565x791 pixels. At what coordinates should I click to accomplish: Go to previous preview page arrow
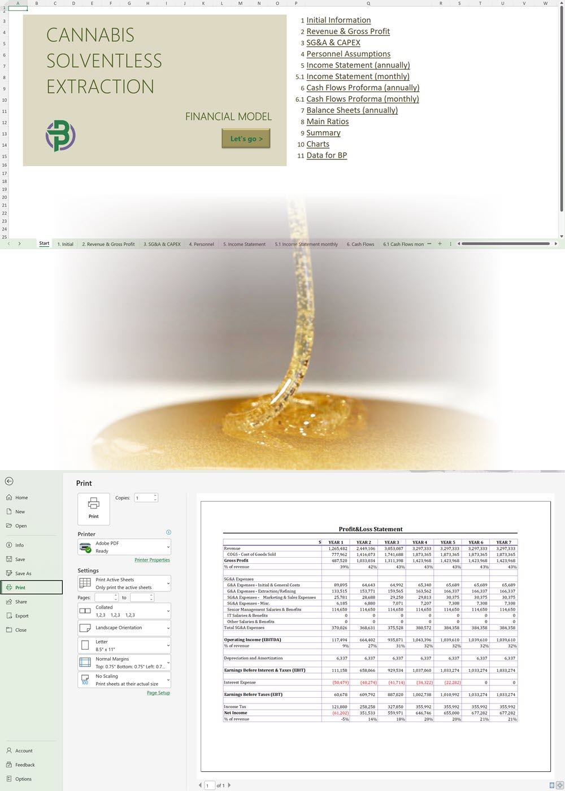[200, 785]
